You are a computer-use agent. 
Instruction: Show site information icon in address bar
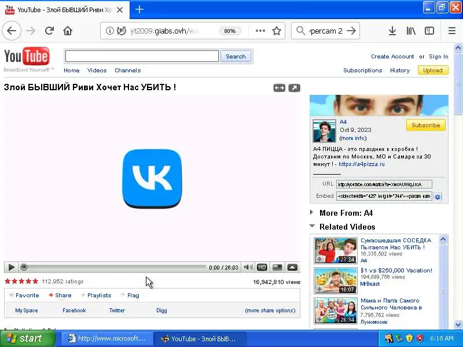109,31
